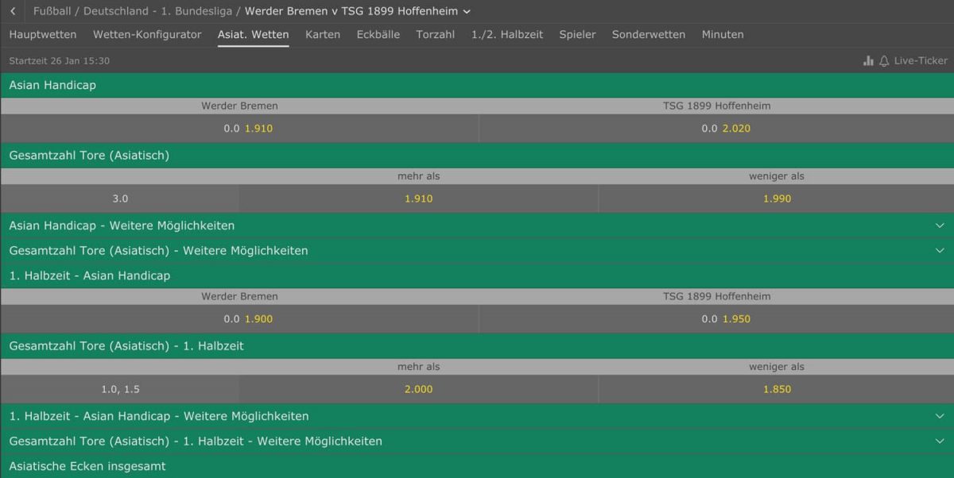
Task: Switch to the Karten tab
Action: pos(323,35)
